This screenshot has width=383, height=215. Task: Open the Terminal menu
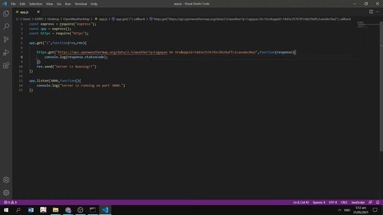pyautogui.click(x=81, y=4)
